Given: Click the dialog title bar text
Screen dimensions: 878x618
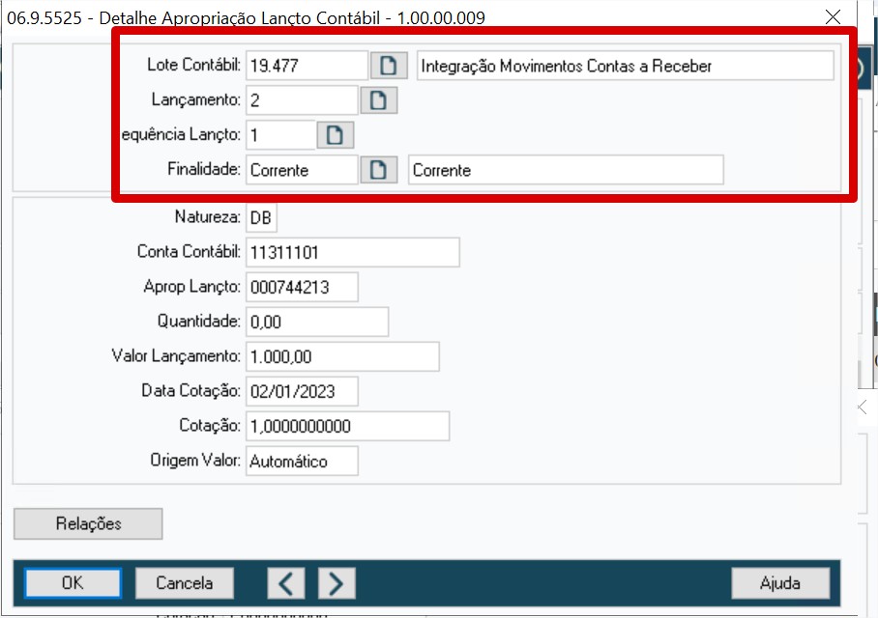Looking at the screenshot, I should [x=246, y=18].
